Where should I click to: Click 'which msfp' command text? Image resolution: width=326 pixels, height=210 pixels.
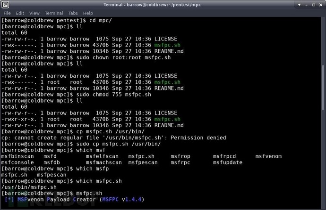click(93, 169)
